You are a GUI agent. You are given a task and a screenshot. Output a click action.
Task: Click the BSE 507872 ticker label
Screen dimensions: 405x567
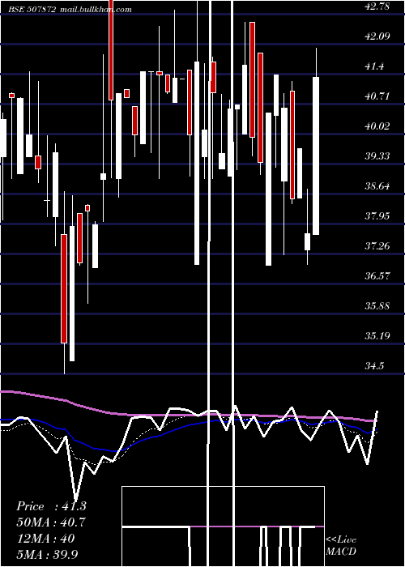coord(32,10)
